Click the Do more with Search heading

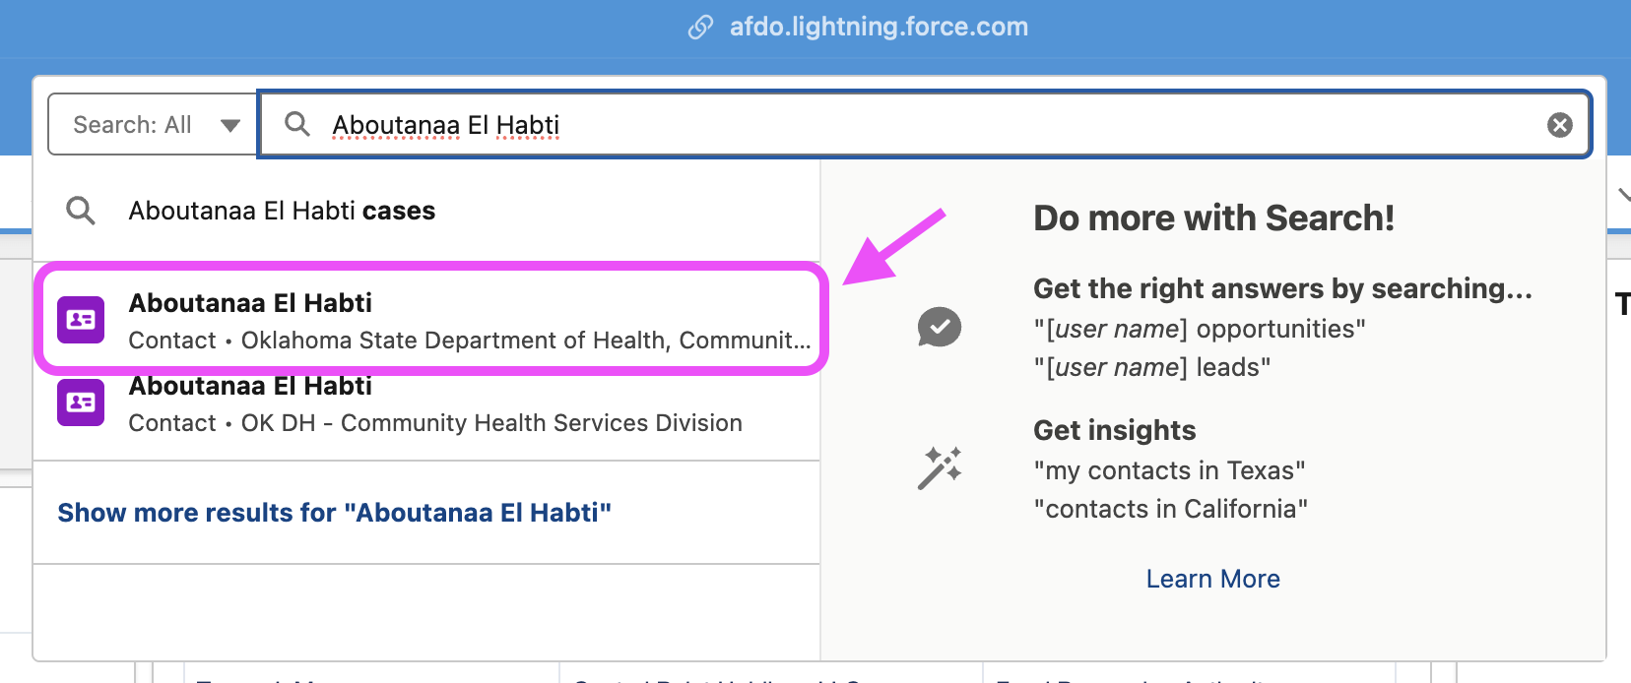(x=1213, y=217)
